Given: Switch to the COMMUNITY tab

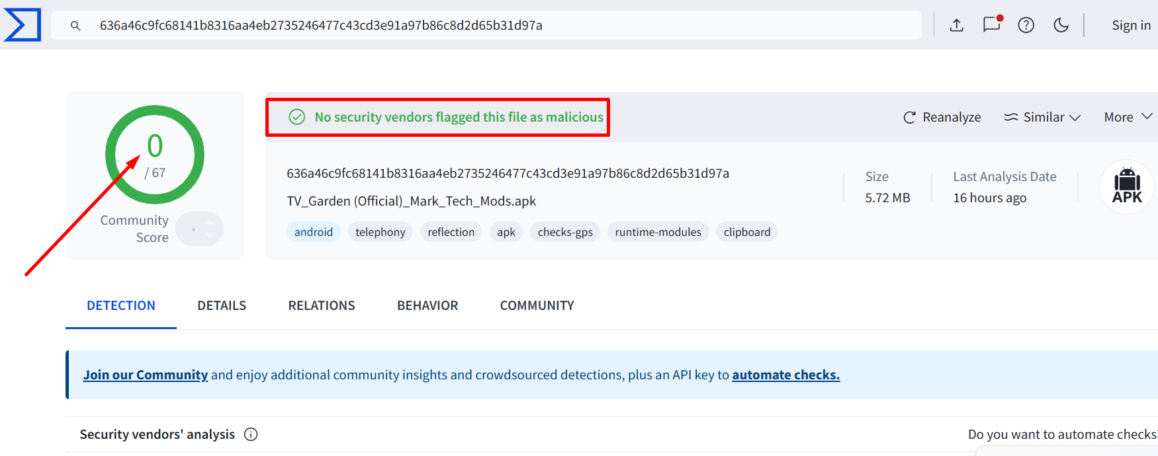Looking at the screenshot, I should click(x=537, y=305).
